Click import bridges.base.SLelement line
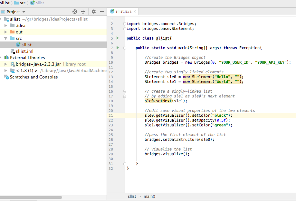 160,29
